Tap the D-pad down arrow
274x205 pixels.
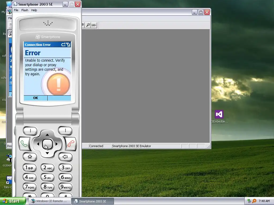[x=47, y=153]
